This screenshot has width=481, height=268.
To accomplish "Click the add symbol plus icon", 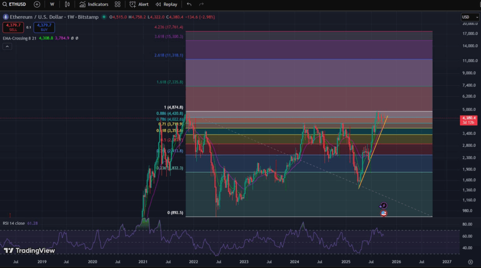I will click(37, 4).
